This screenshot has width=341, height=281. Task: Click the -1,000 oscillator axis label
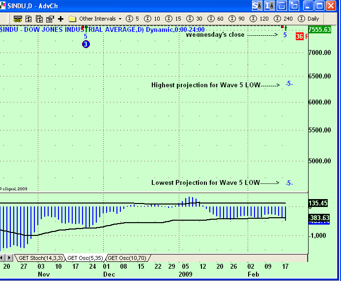pyautogui.click(x=317, y=235)
